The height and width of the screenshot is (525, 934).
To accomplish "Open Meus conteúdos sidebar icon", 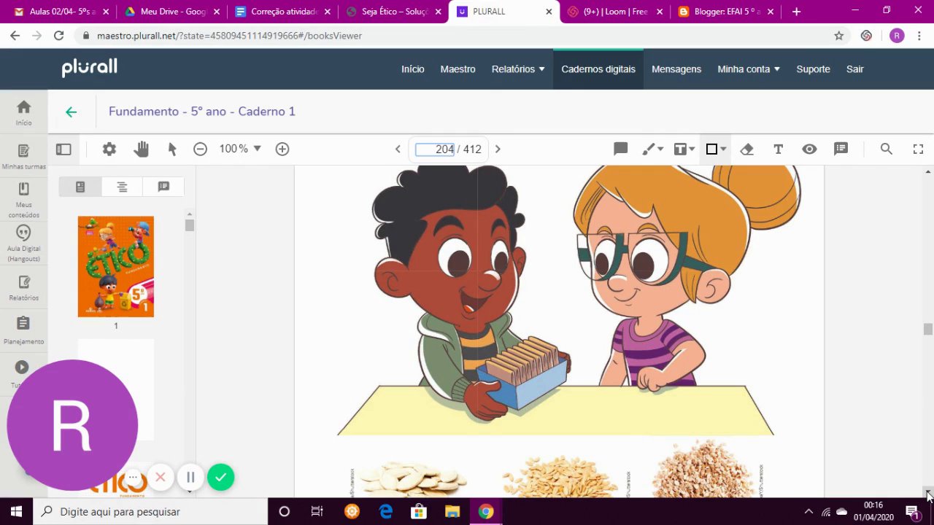I will point(23,200).
